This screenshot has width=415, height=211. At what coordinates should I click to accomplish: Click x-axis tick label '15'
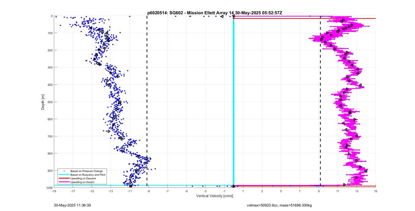pyautogui.click(x=376, y=191)
